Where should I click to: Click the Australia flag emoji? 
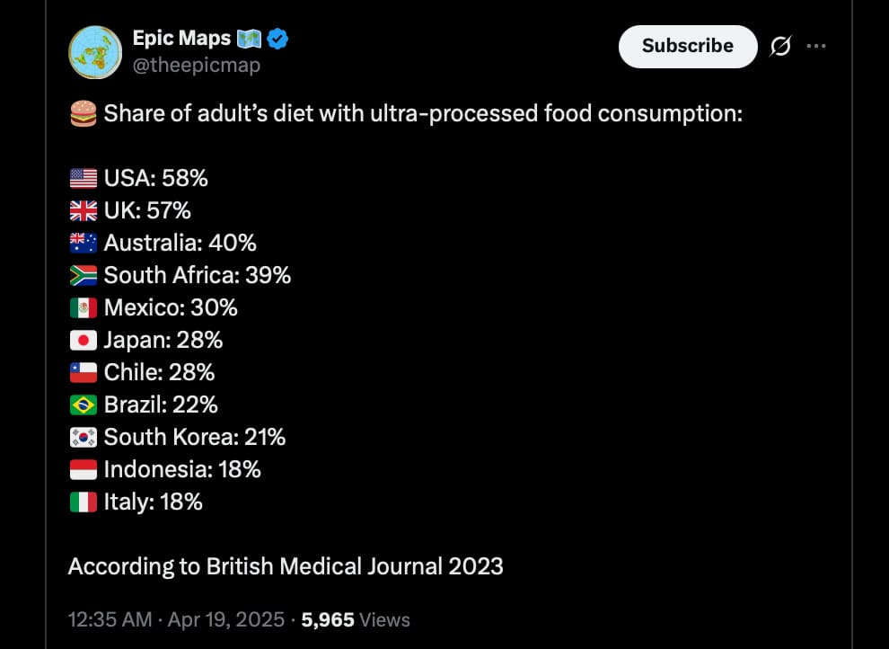click(x=84, y=243)
